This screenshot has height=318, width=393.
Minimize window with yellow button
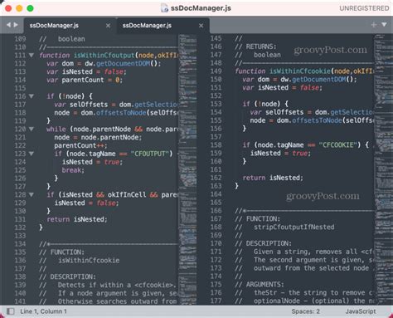click(x=19, y=8)
